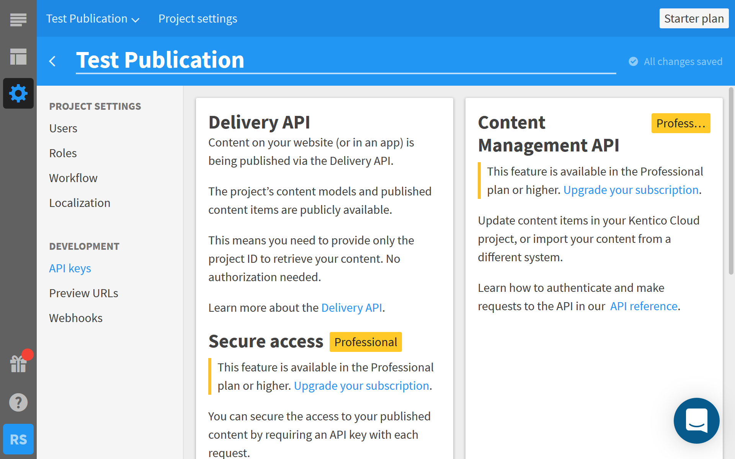Open the help question mark icon
This screenshot has height=459, width=735.
(x=18, y=402)
